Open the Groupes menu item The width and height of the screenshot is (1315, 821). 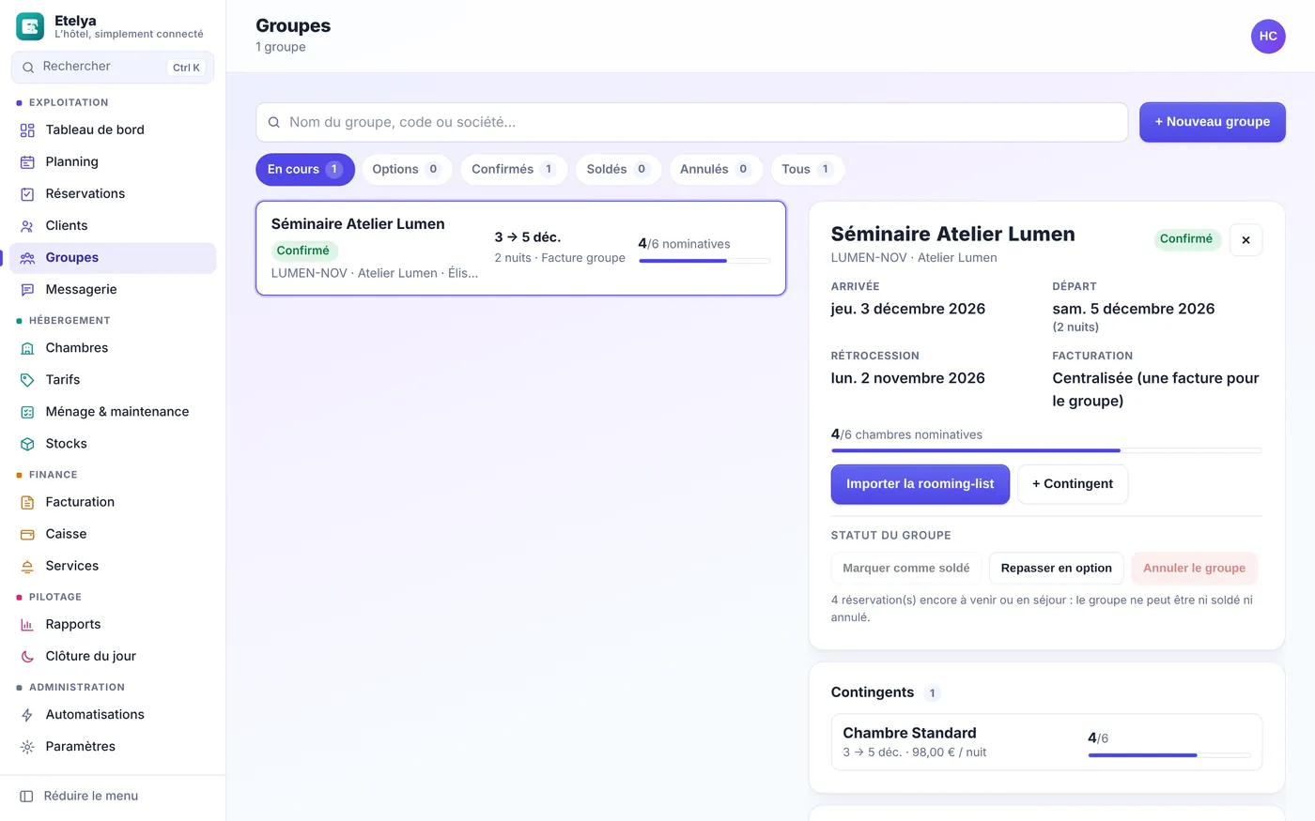pos(113,258)
